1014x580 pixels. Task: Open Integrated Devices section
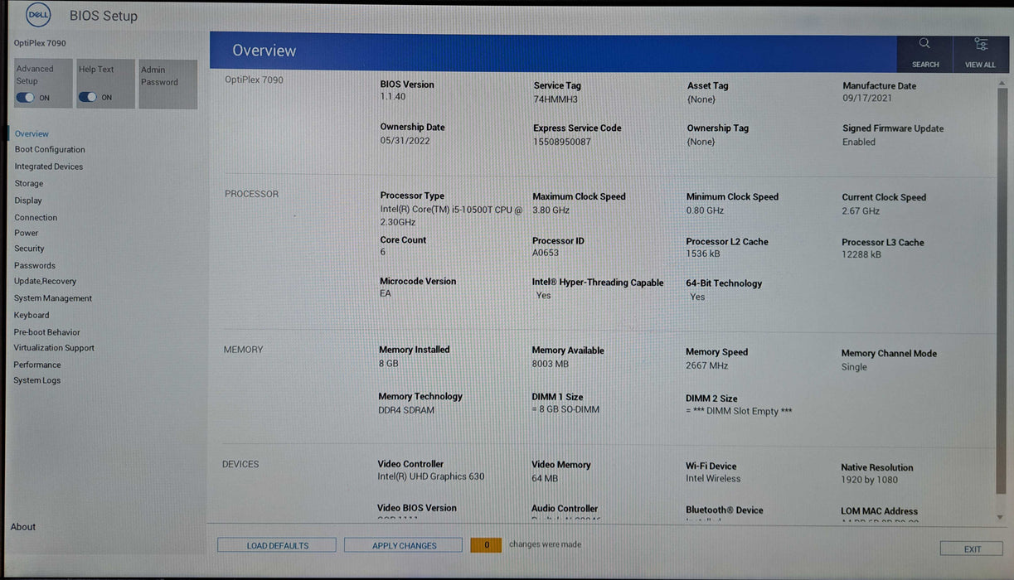(x=49, y=167)
